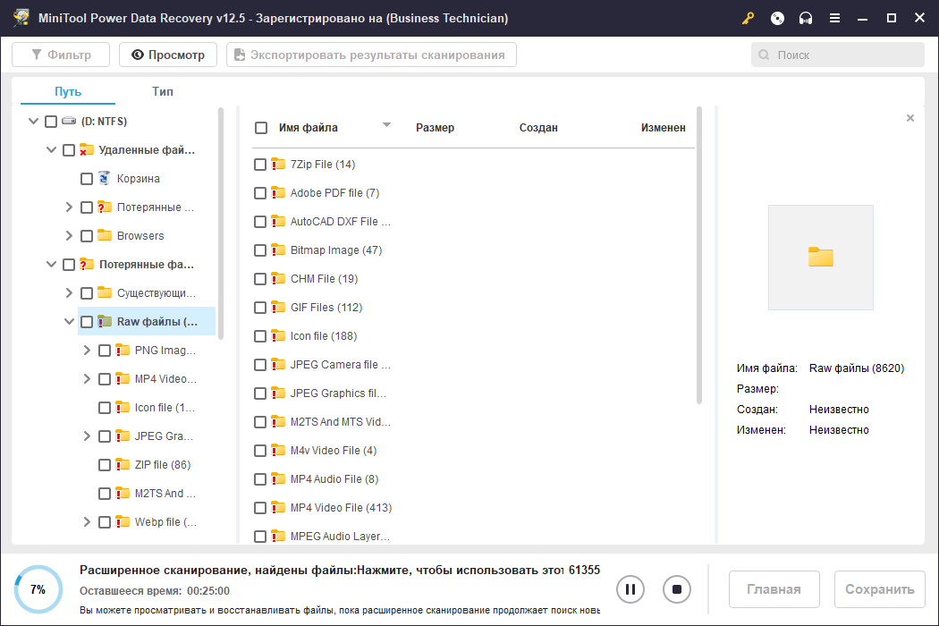Open the hamburger menu icon
939x626 pixels.
(x=834, y=18)
